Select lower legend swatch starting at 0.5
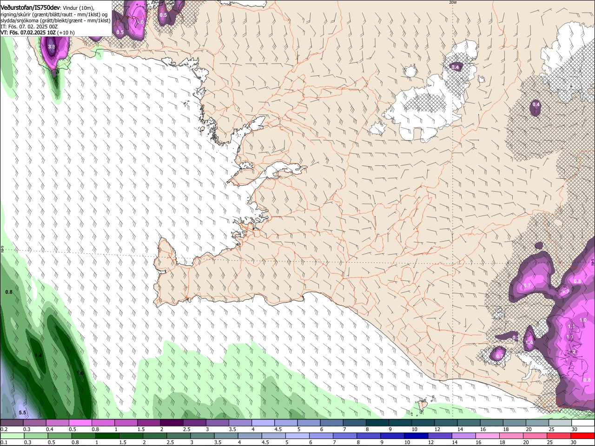The height and width of the screenshot is (446, 595). [59, 436]
